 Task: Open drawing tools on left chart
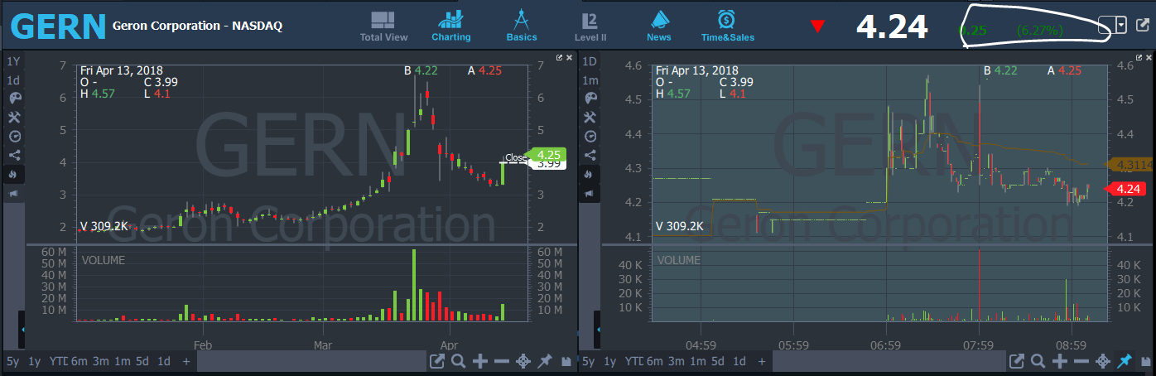14,118
